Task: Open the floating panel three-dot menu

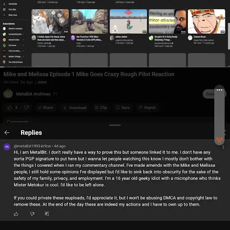Action: click(219, 90)
